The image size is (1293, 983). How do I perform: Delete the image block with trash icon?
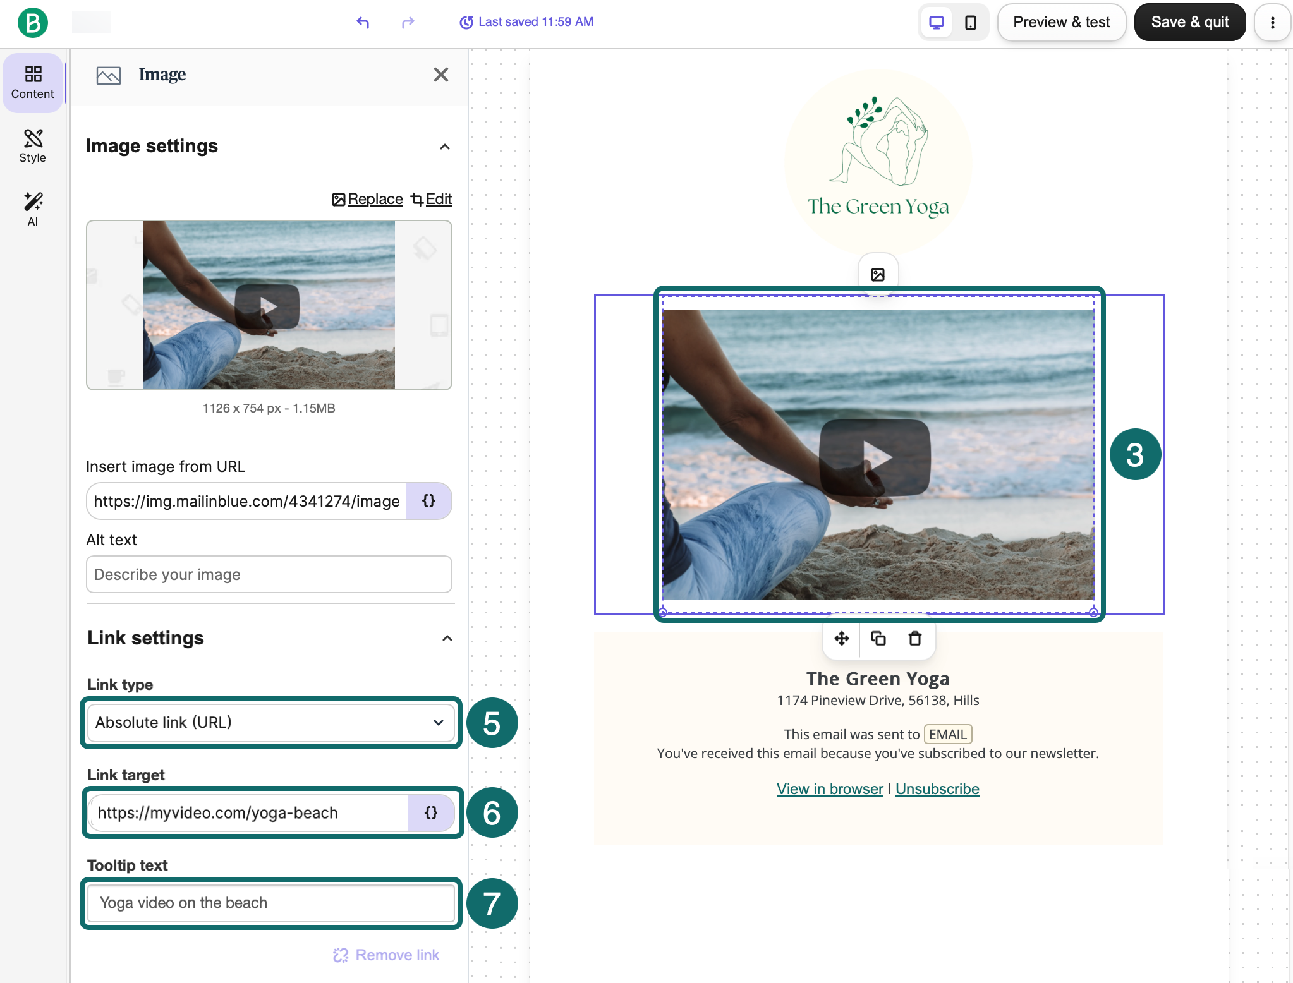click(x=914, y=639)
